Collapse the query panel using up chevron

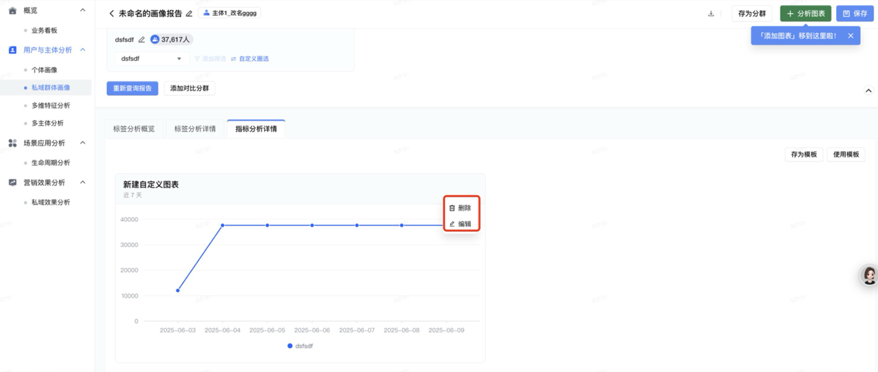868,91
